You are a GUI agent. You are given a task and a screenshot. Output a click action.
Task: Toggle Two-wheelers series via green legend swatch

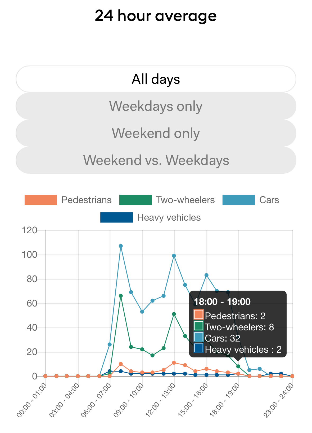pos(135,200)
